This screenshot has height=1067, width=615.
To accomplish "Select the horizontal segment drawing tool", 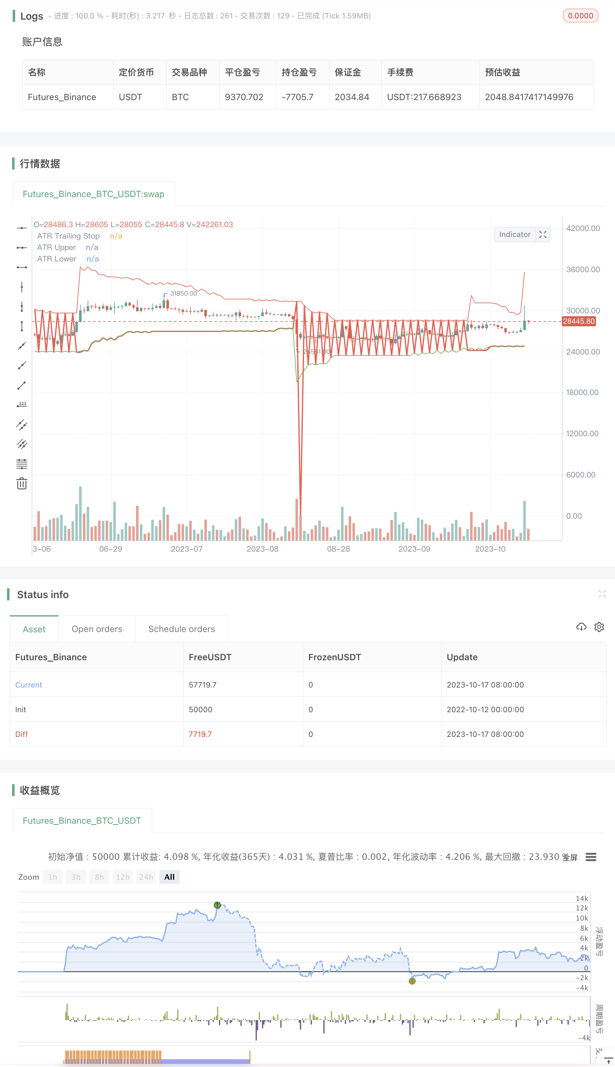I will (x=22, y=267).
